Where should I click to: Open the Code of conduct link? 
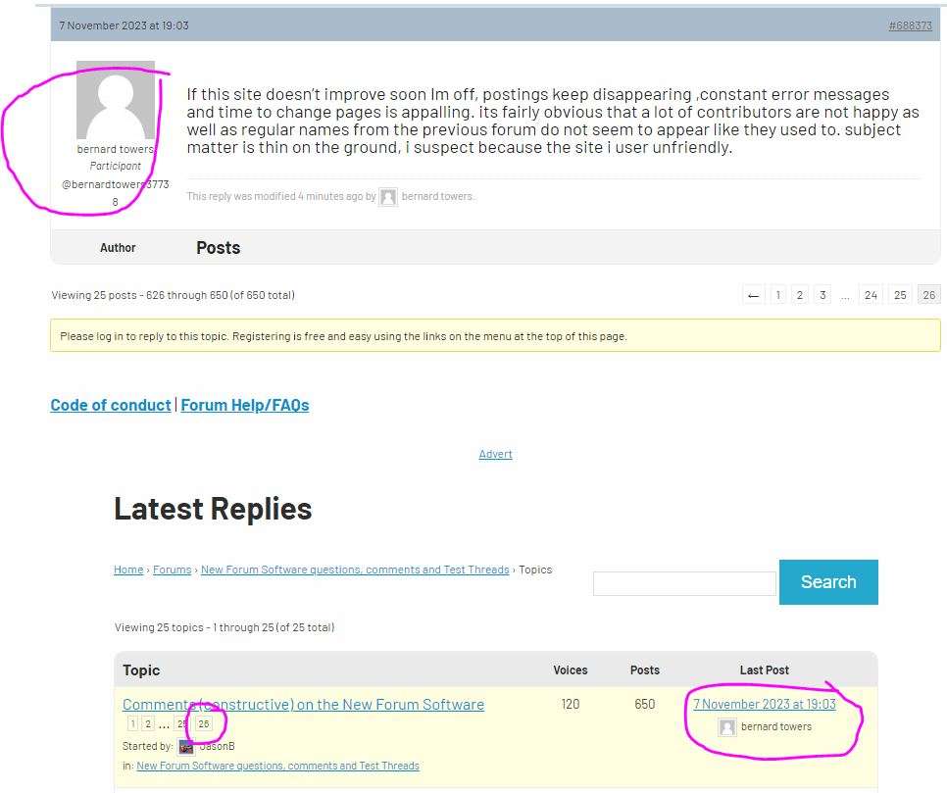coord(111,405)
